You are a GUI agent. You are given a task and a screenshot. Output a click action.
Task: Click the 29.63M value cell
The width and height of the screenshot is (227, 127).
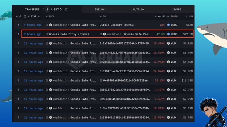160,80
